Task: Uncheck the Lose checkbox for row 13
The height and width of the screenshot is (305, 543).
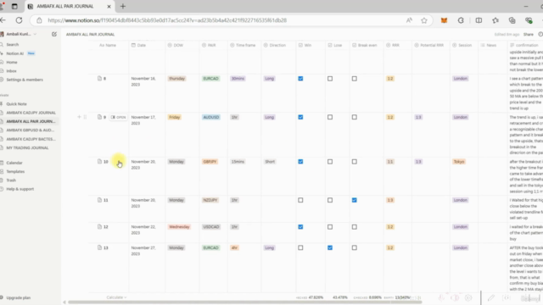Action: coord(330,247)
